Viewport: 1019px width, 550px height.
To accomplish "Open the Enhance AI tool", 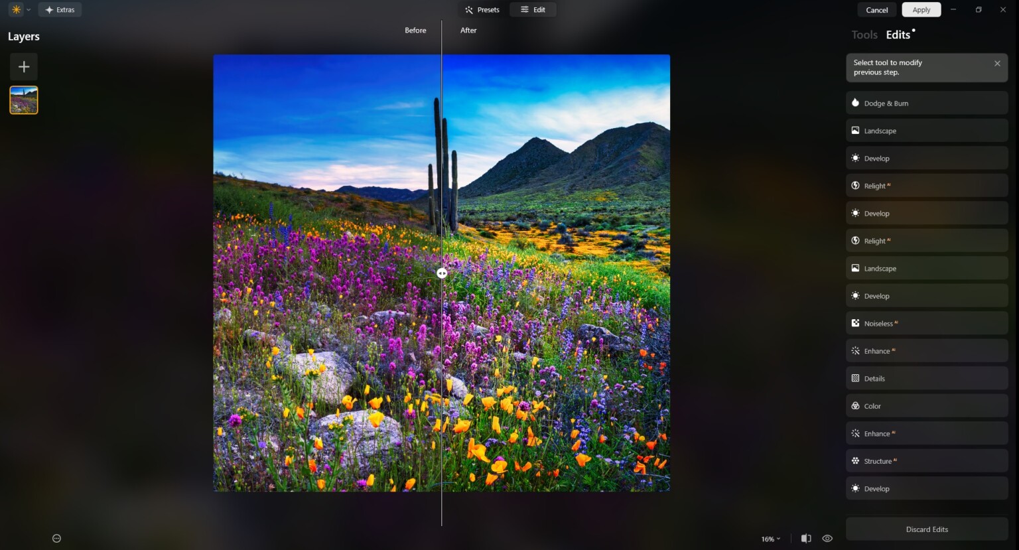I will click(x=926, y=350).
